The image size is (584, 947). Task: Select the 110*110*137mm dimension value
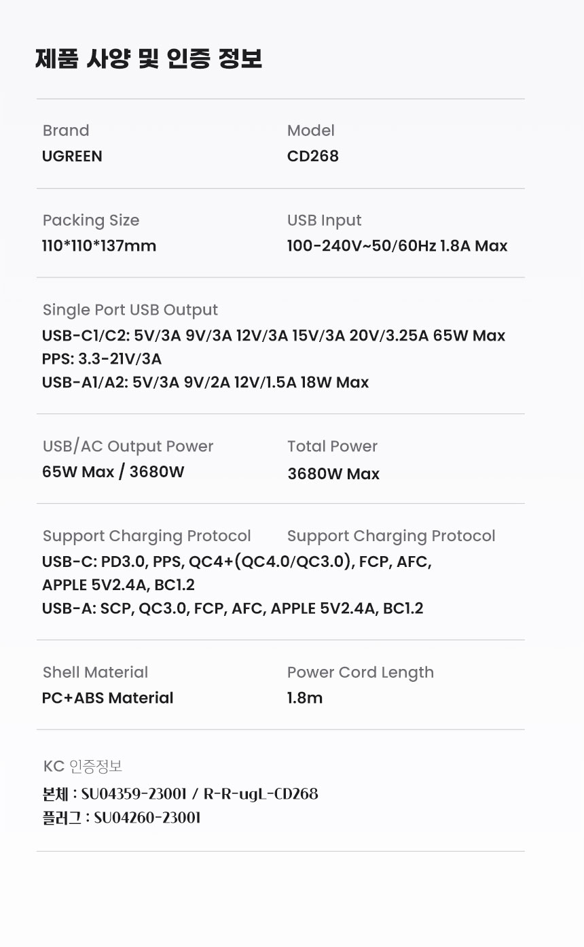click(99, 246)
